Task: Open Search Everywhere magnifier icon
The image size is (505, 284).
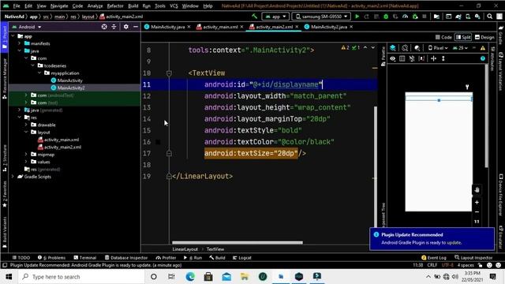Action: (489, 17)
